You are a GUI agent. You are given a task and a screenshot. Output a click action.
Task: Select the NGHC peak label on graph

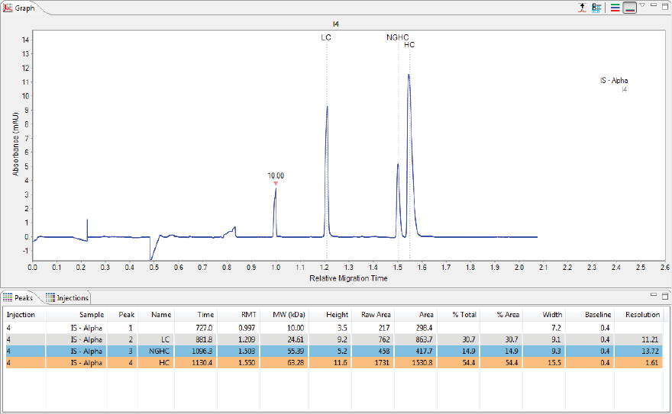pos(397,37)
